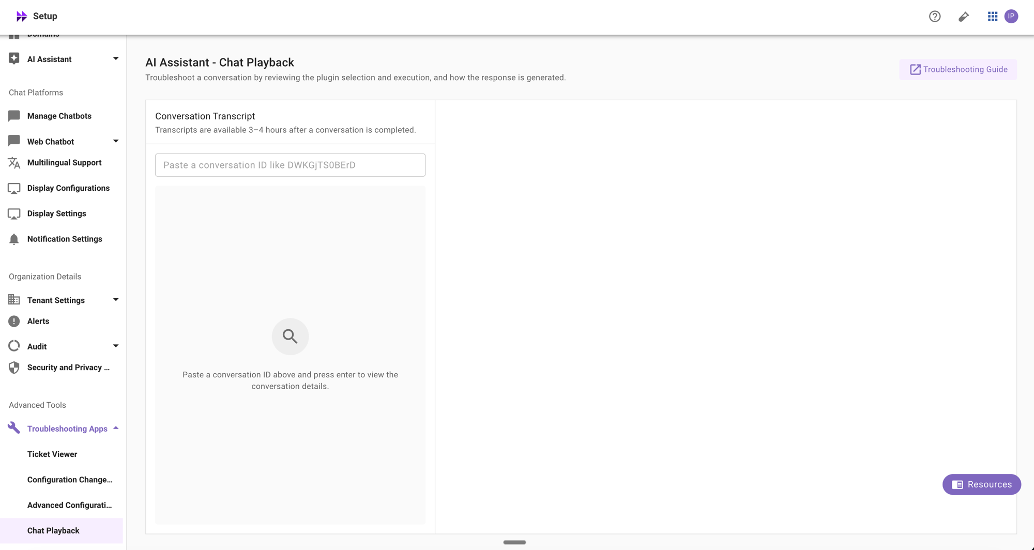Click the test tube lab icon
The image size is (1034, 550).
click(x=963, y=16)
